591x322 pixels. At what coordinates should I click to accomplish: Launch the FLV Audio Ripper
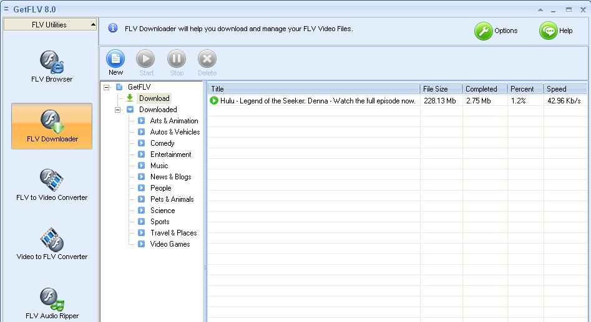[x=52, y=303]
